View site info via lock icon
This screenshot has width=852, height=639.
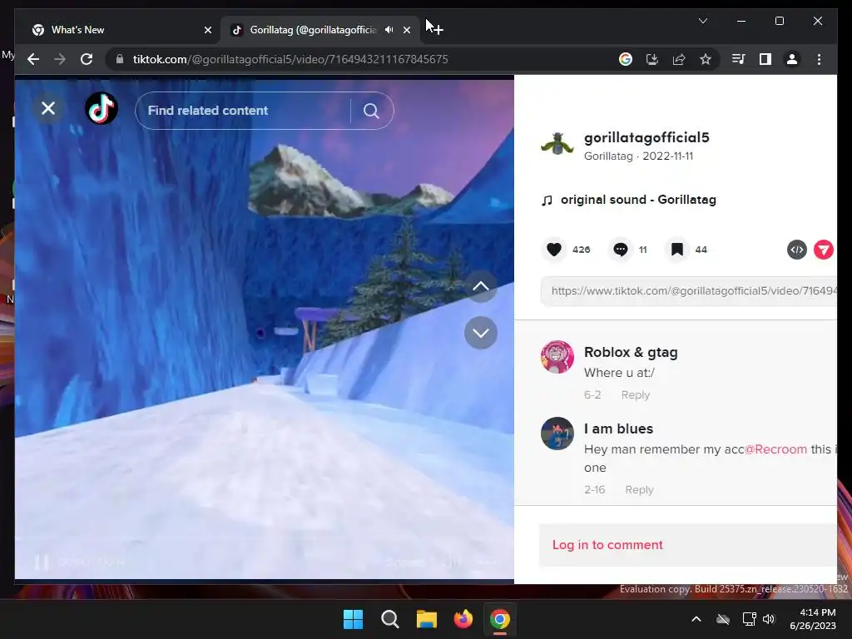click(120, 59)
